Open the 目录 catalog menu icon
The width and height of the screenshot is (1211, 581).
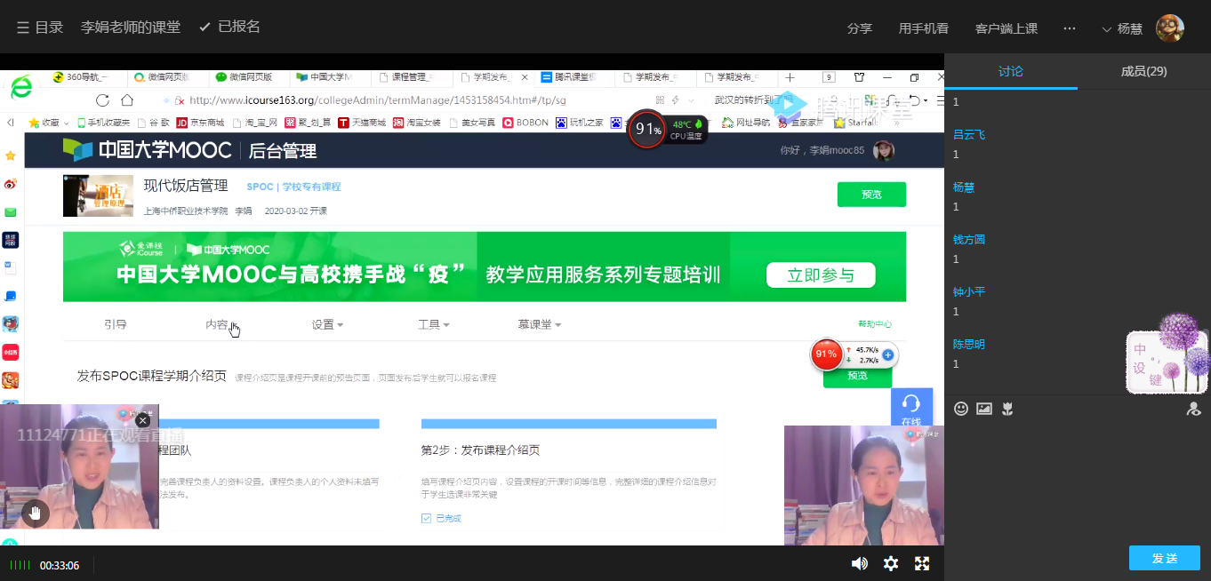pos(23,28)
